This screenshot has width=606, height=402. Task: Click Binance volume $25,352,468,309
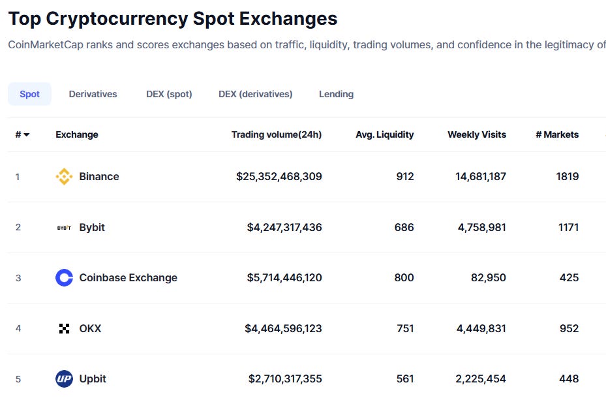point(279,177)
